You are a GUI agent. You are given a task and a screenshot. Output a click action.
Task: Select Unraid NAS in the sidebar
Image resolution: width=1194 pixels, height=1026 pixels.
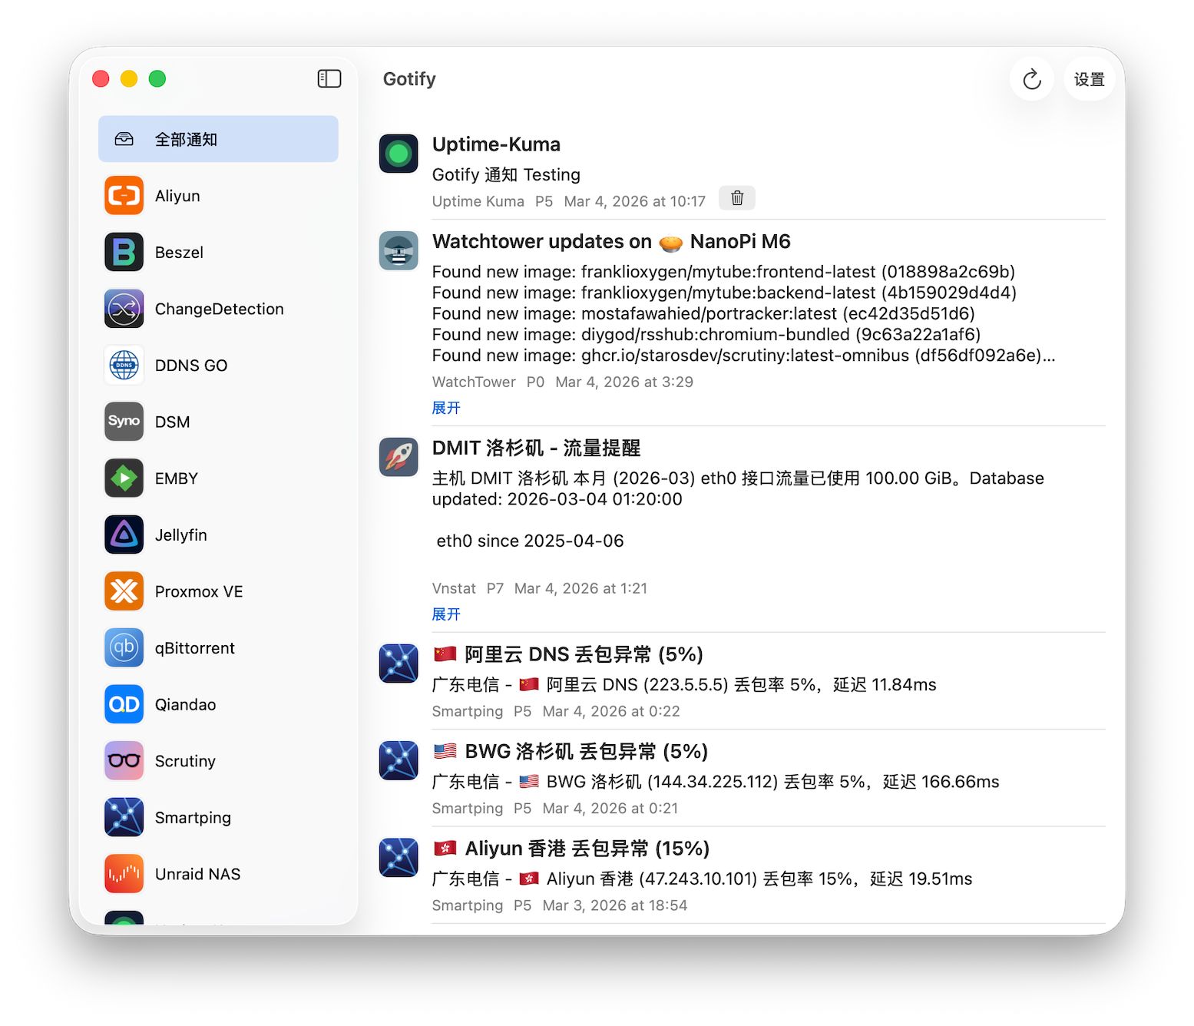197,873
